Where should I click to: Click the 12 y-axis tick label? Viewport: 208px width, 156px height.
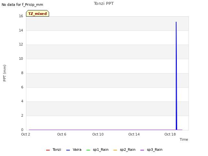[21, 44]
